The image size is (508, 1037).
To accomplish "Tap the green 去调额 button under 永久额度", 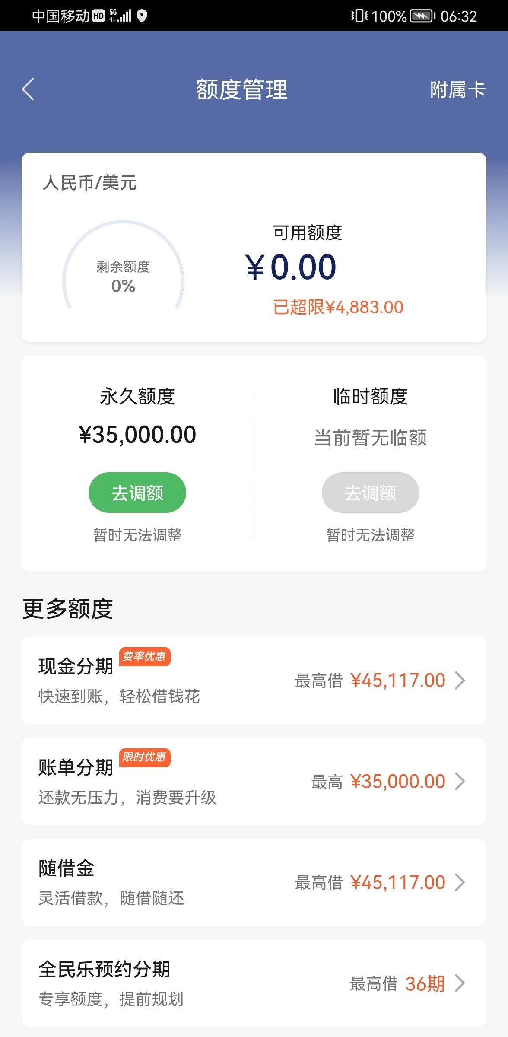I will pyautogui.click(x=137, y=493).
